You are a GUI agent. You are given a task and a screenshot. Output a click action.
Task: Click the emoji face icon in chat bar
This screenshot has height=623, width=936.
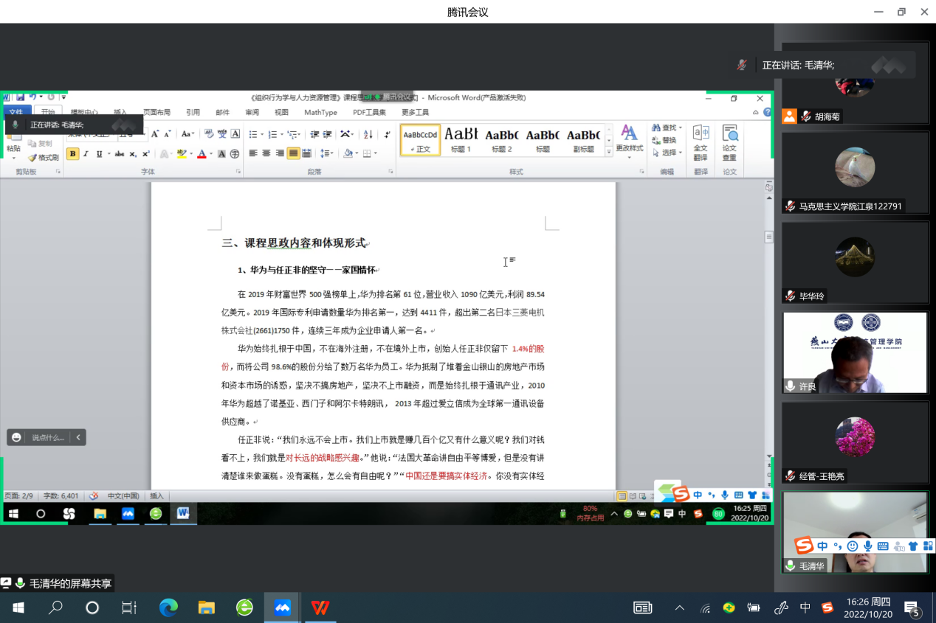16,437
